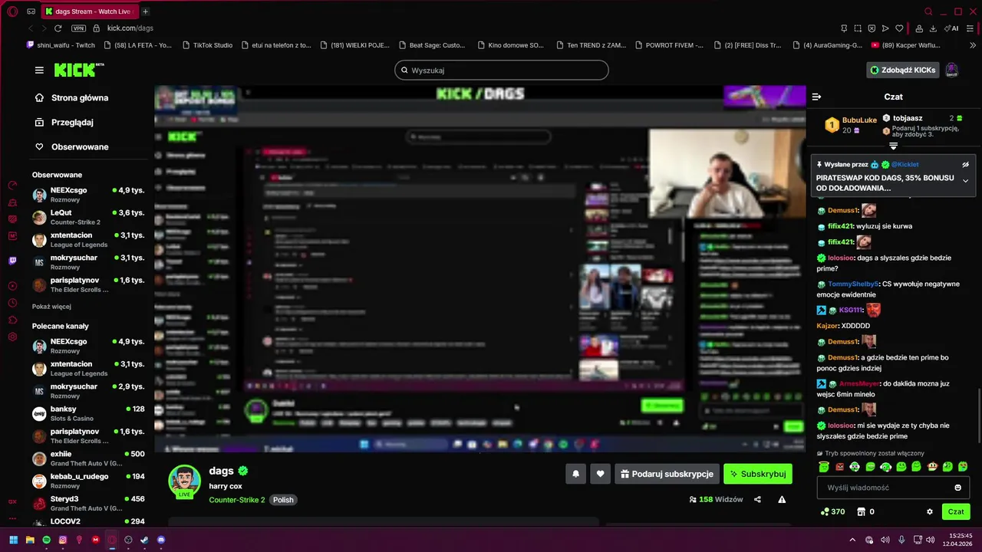The image size is (982, 552).
Task: Expand Pokaż więcej followed channels
Action: pyautogui.click(x=51, y=307)
